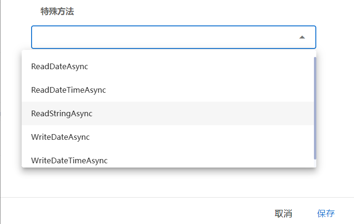Save changes with the 保存 button
Screen dimensions: 354x224
tap(326, 213)
